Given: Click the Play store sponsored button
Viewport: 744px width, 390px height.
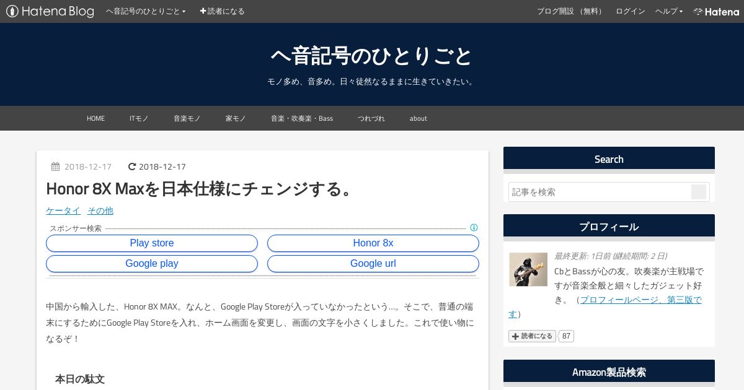Looking at the screenshot, I should click(x=152, y=243).
